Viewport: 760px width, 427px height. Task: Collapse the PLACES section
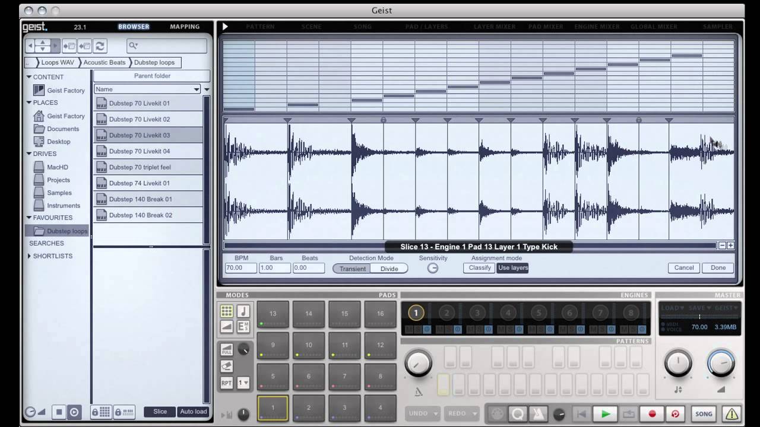tap(28, 103)
